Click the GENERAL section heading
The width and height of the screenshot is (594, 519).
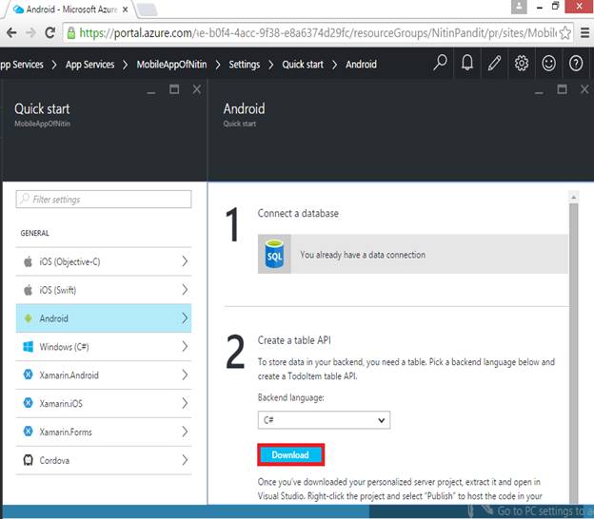[x=34, y=233]
